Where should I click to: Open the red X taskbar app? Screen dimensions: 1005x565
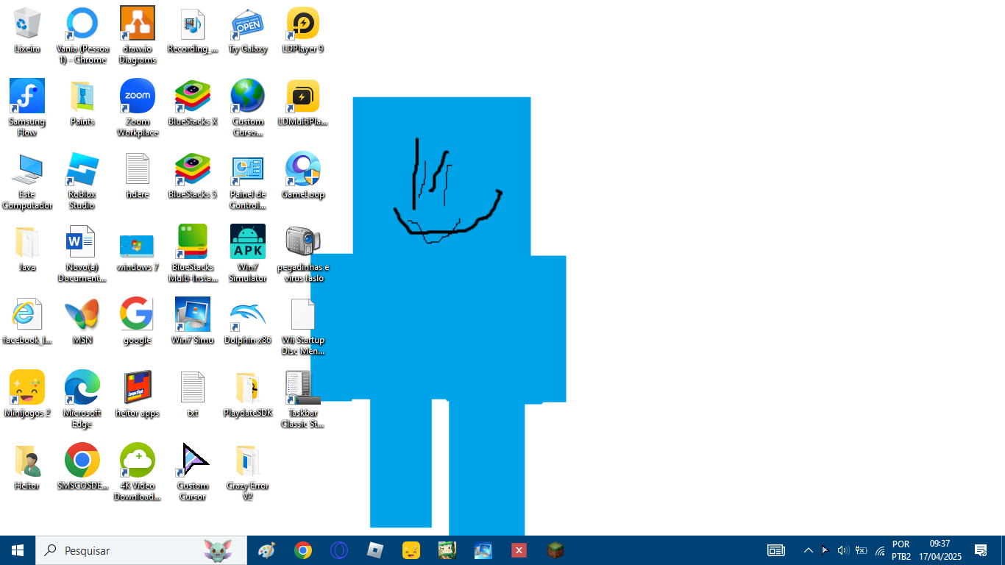click(x=519, y=550)
